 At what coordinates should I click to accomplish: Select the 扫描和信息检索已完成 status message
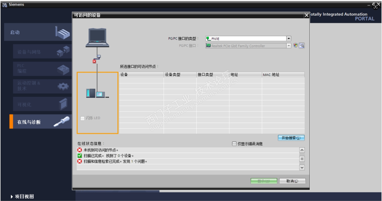(188, 161)
